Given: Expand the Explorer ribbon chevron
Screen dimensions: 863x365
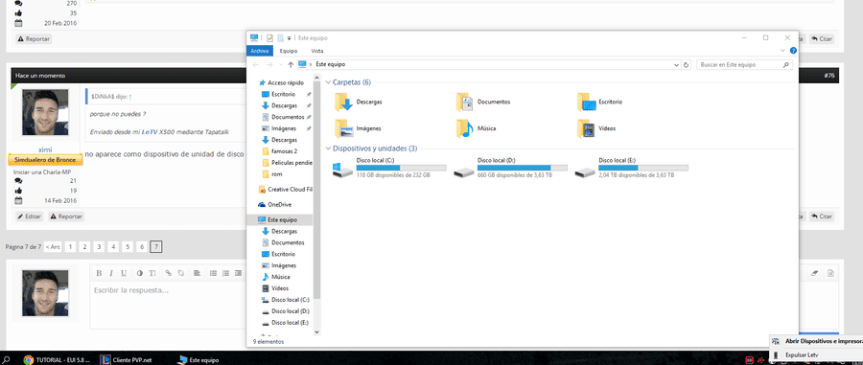Looking at the screenshot, I should 783,51.
